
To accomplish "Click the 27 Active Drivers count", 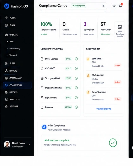I will click(x=103, y=24).
